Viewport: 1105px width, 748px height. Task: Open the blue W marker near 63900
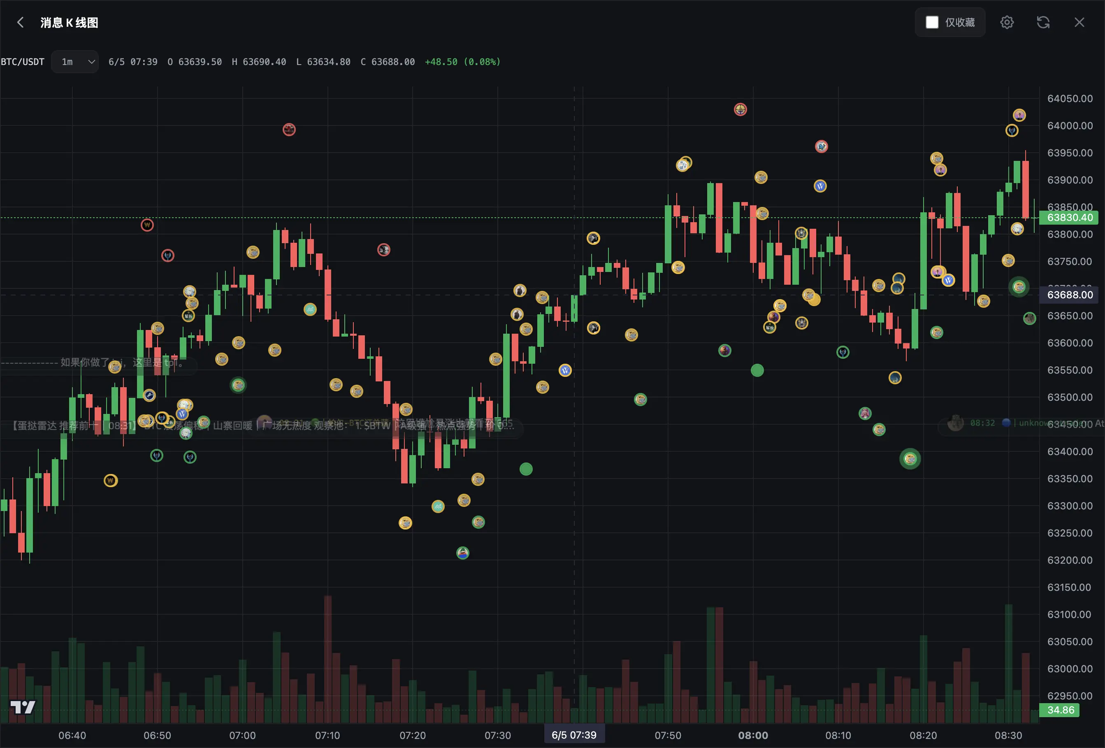tap(820, 186)
